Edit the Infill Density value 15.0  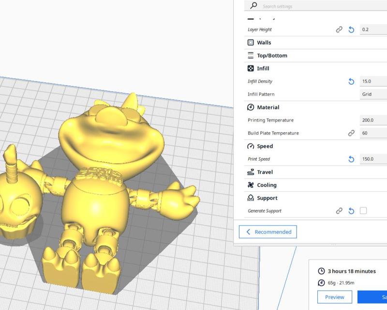(x=373, y=81)
